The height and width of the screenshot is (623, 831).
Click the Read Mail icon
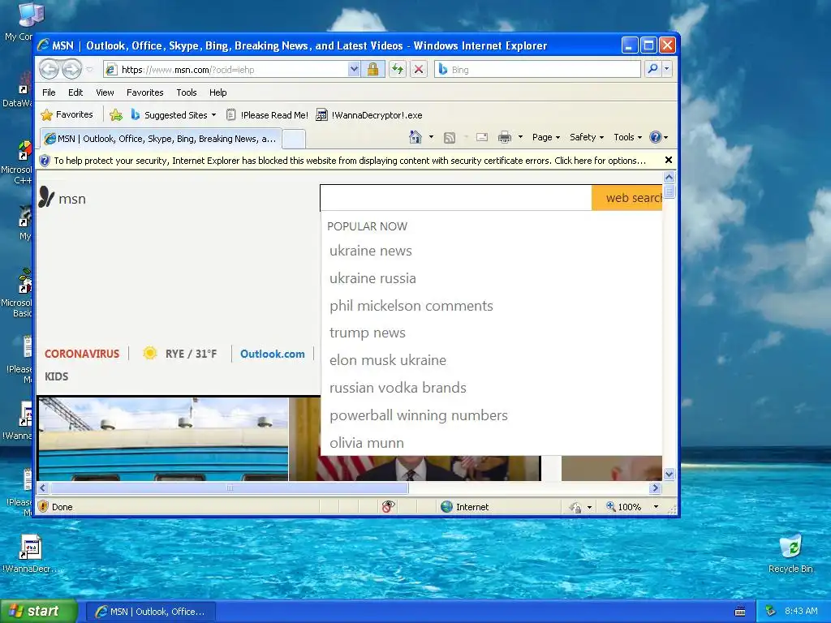[x=482, y=138]
